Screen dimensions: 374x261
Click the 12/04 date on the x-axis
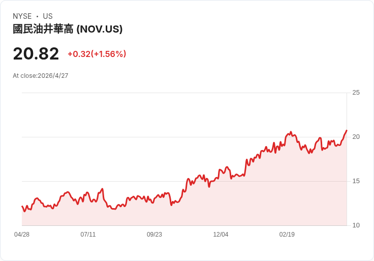point(221,235)
